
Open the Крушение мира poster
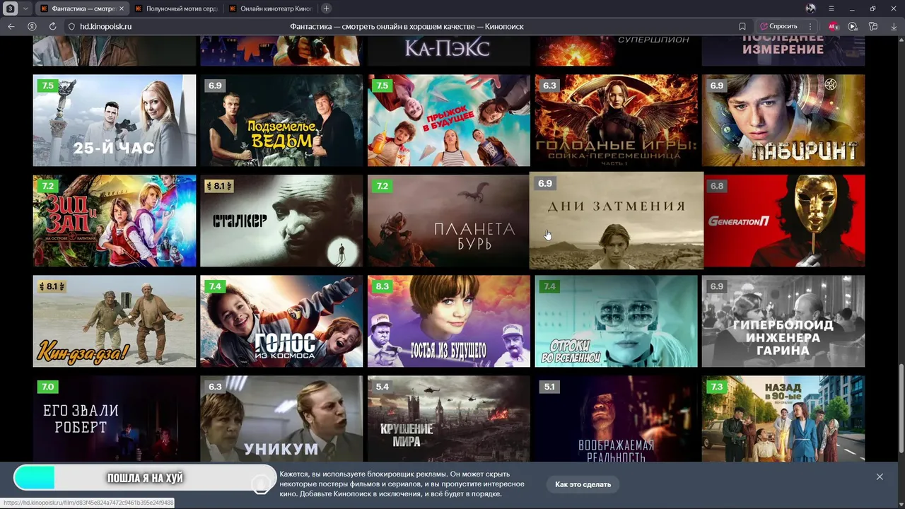click(x=449, y=419)
